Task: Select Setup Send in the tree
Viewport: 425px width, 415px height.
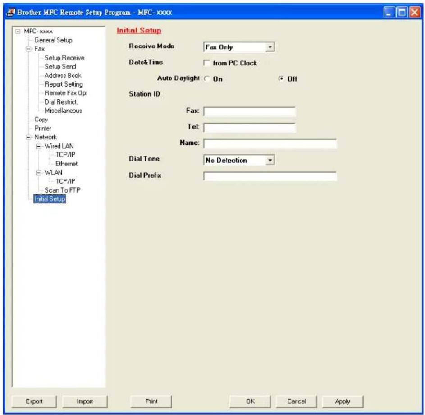Action: click(x=60, y=66)
